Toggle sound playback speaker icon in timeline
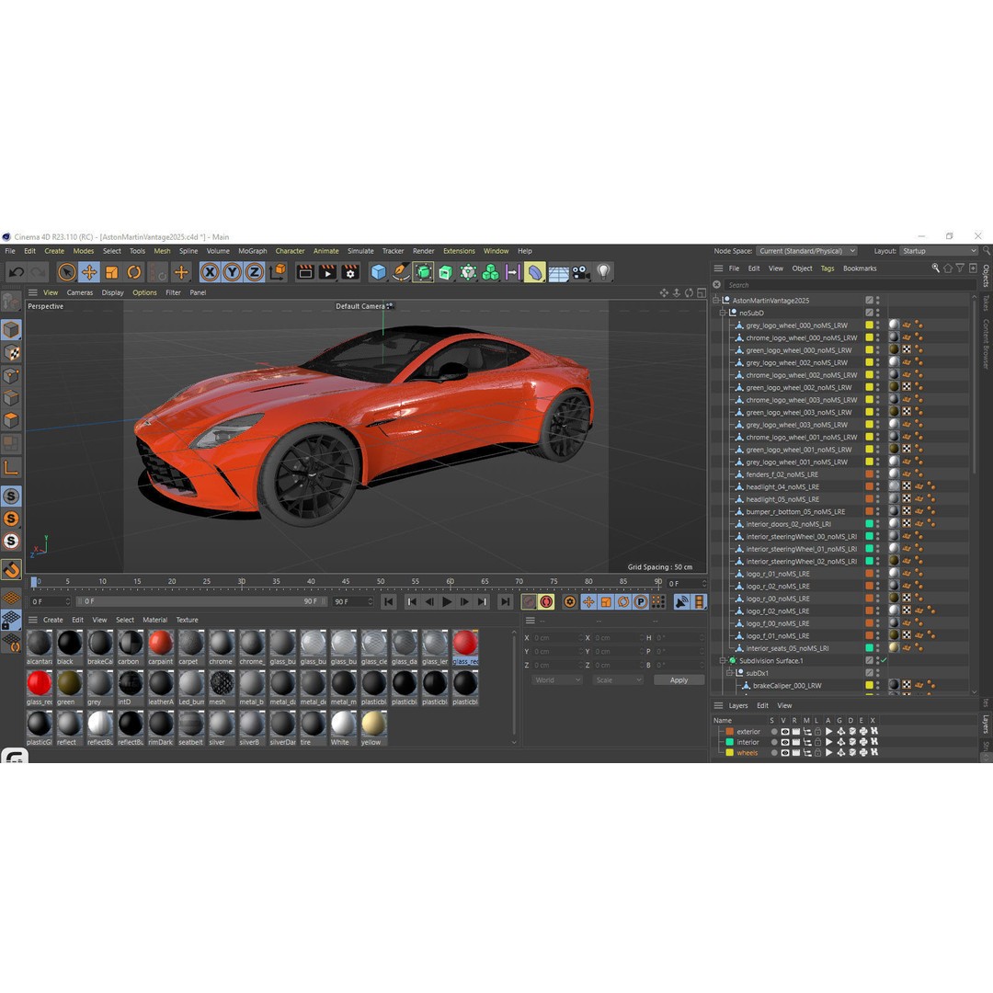Image resolution: width=993 pixels, height=993 pixels. click(x=681, y=601)
